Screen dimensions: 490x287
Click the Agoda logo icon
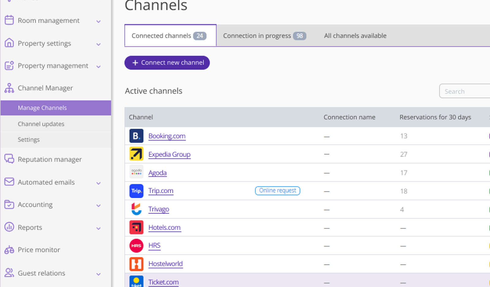(136, 172)
